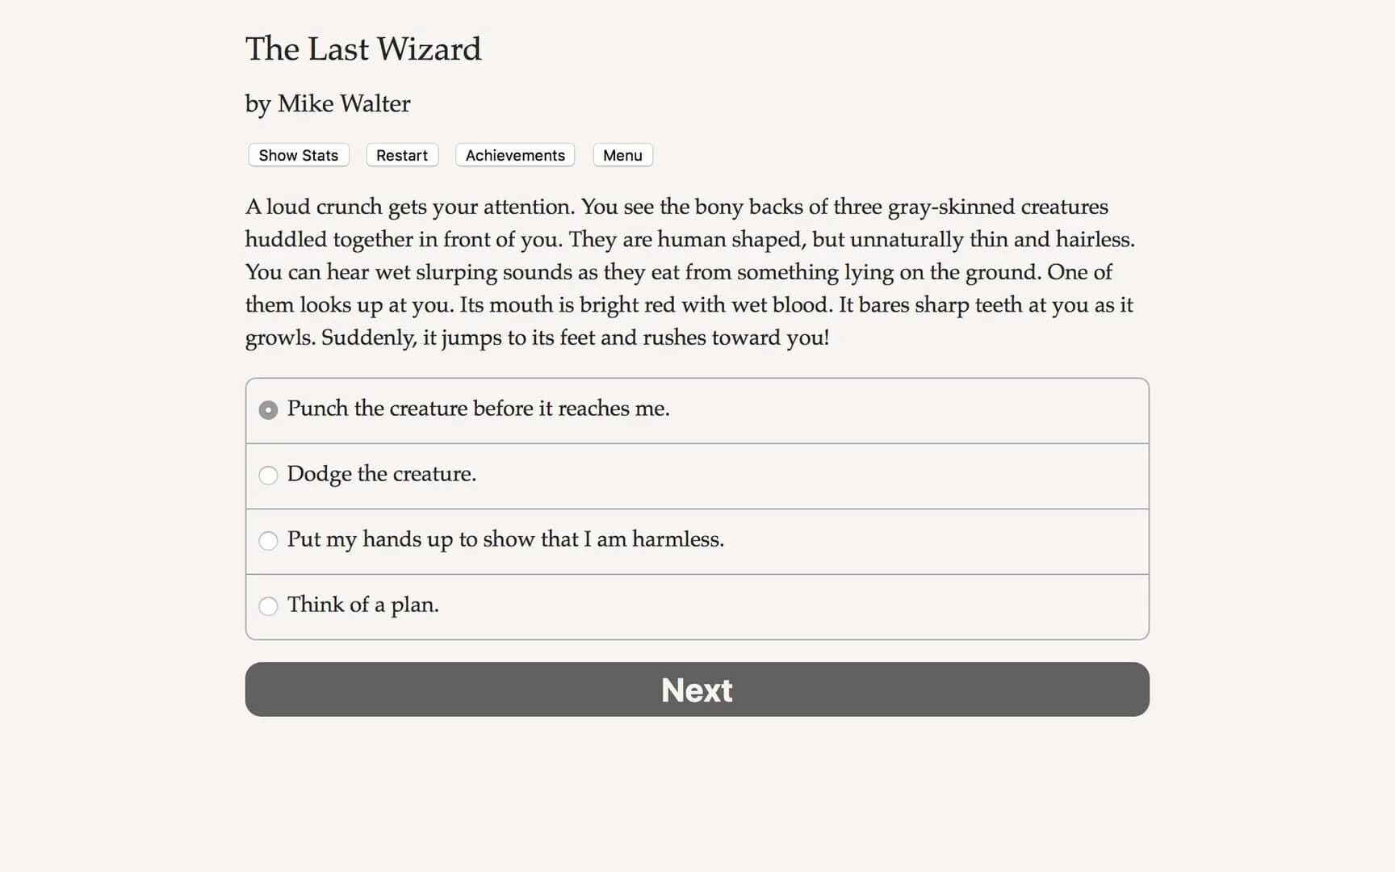Click the selected radio button for punching
Viewport: 1395px width, 872px height.
[x=268, y=410]
